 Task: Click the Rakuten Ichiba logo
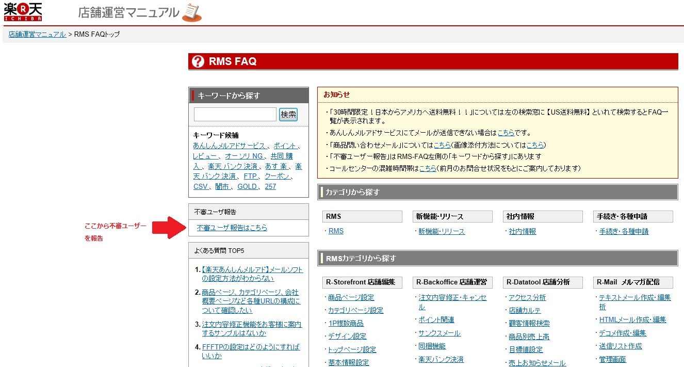pos(23,11)
